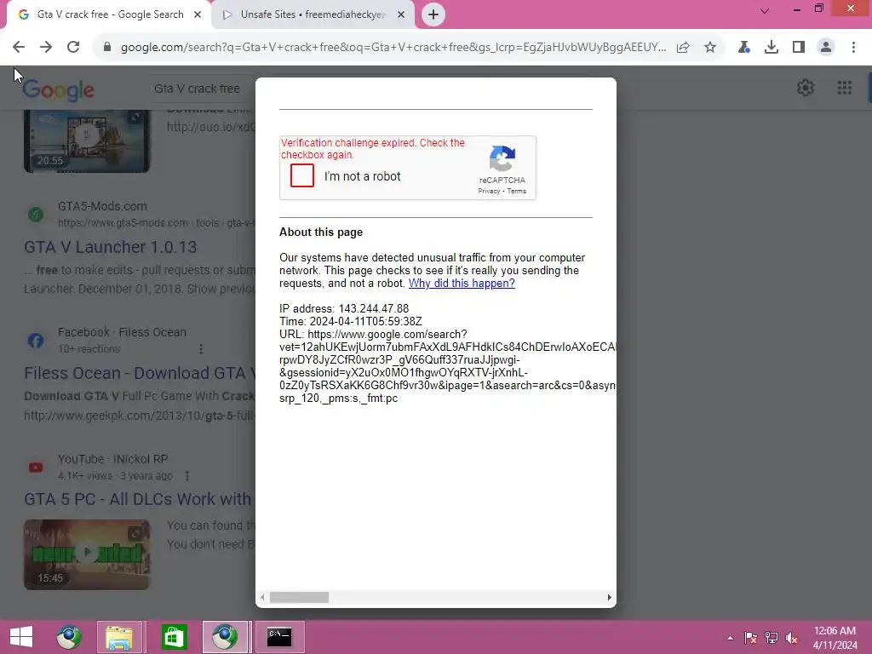Open the reCAPTCHA Terms link
Image resolution: width=872 pixels, height=654 pixels.
coord(517,191)
